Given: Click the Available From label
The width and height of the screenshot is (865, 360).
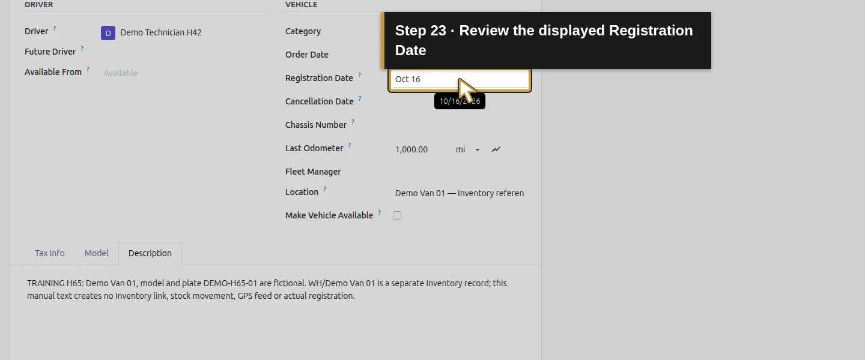Looking at the screenshot, I should [53, 72].
